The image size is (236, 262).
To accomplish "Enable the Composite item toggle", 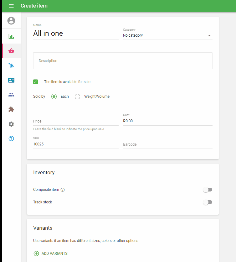I will (x=208, y=190).
